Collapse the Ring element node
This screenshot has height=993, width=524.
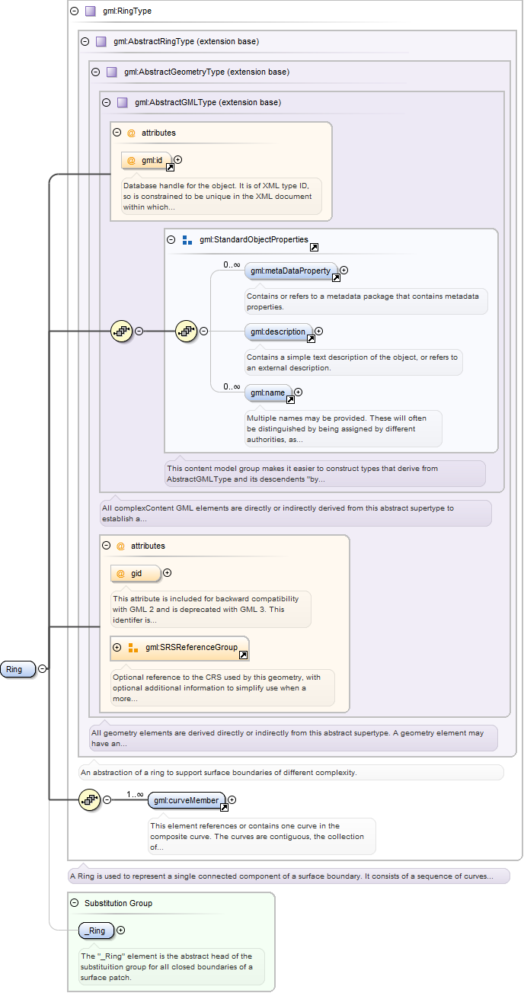[43, 669]
